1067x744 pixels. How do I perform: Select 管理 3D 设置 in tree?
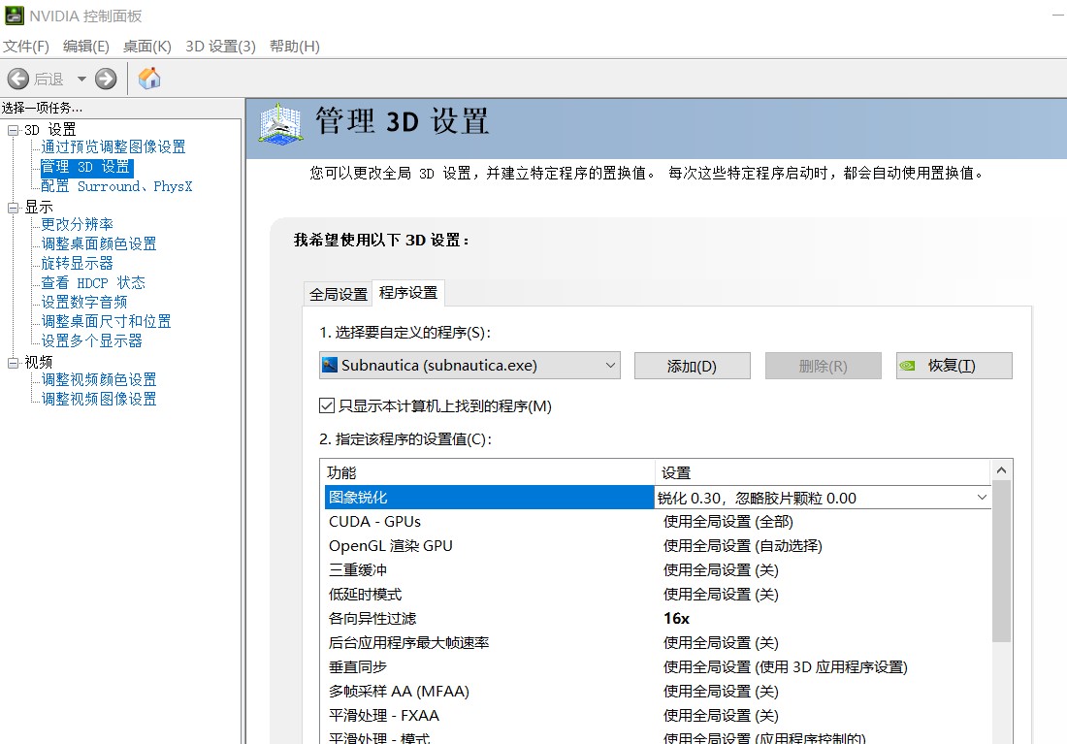[85, 167]
